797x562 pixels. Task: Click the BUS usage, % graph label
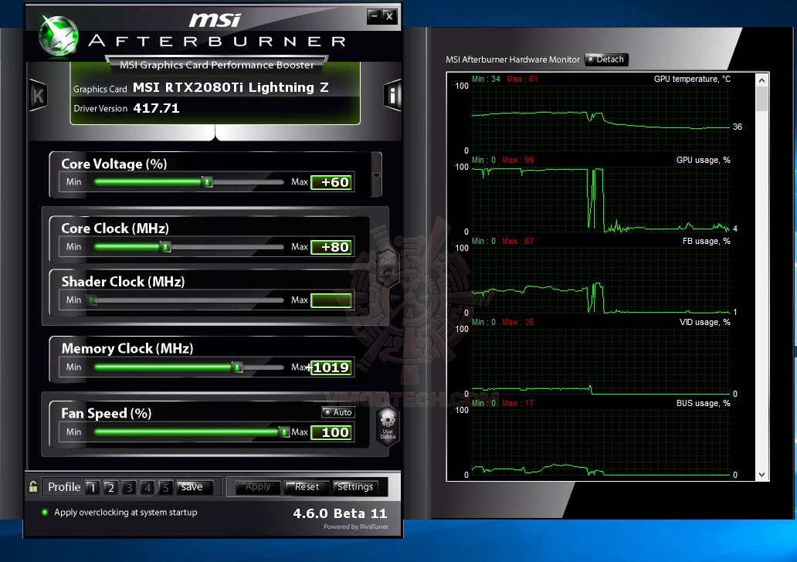pyautogui.click(x=703, y=403)
